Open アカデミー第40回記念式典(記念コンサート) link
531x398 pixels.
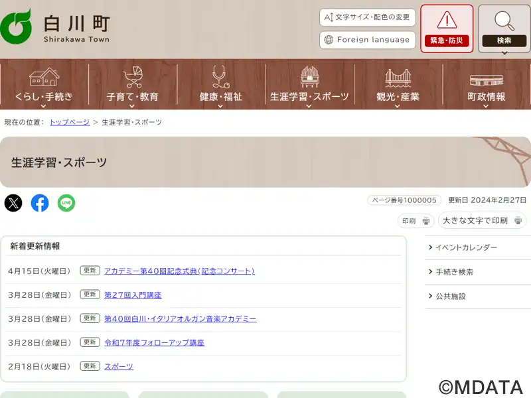pyautogui.click(x=179, y=271)
